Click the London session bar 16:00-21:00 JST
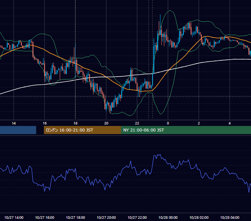Screen dimensions: 251x221 (x=82, y=130)
